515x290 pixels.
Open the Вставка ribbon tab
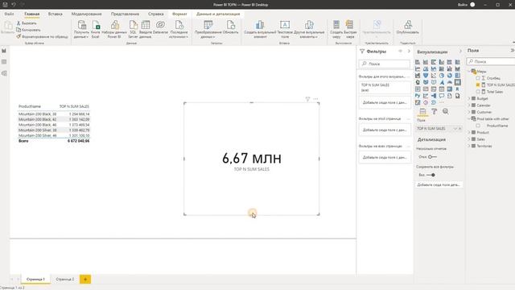56,14
